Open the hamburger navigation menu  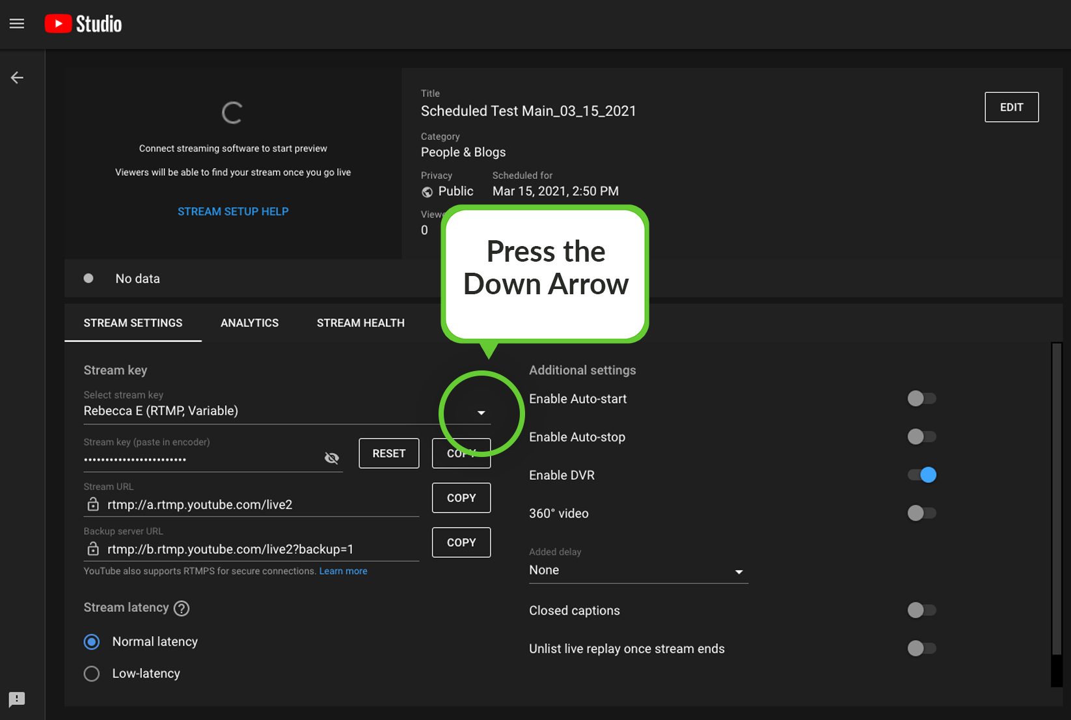coord(17,24)
